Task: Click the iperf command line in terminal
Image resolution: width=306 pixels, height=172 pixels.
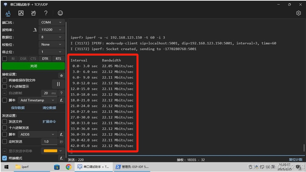Action: tap(118, 37)
